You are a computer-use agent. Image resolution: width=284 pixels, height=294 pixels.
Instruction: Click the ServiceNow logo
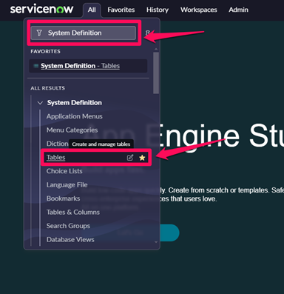click(x=41, y=10)
